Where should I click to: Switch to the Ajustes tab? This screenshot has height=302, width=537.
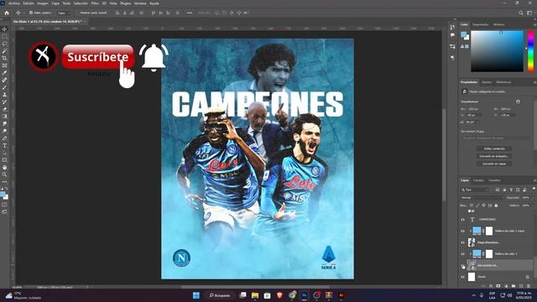487,82
